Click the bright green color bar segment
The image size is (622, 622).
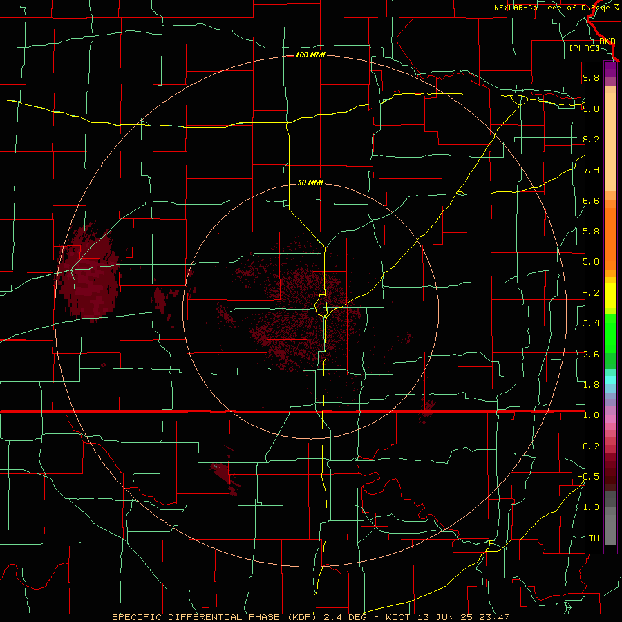tap(610, 333)
